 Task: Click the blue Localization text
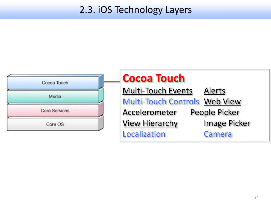pos(144,134)
